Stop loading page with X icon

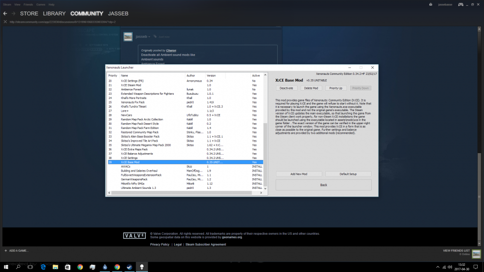pyautogui.click(x=5, y=22)
